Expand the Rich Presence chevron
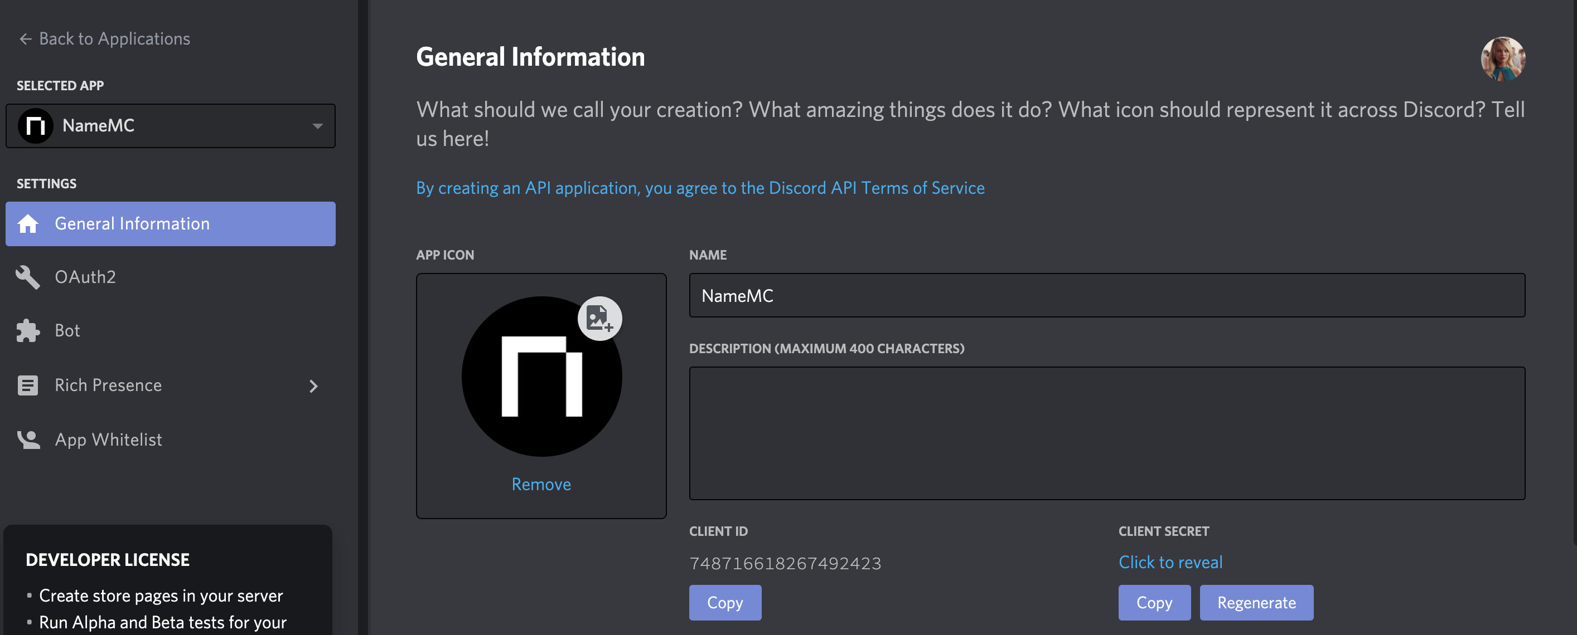This screenshot has width=1577, height=635. tap(313, 386)
